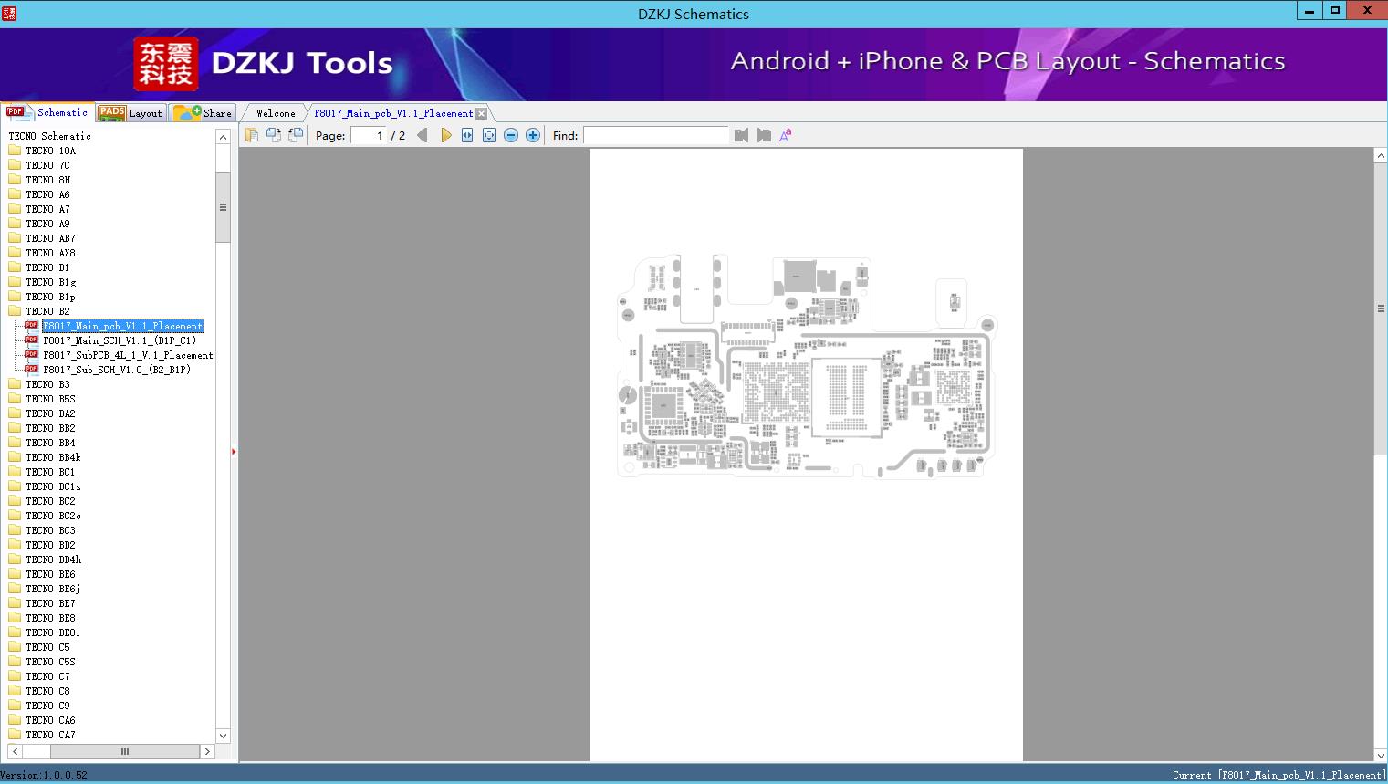Select the F8017_Main_pcb_V1.1_Placement document tab

[x=393, y=113]
